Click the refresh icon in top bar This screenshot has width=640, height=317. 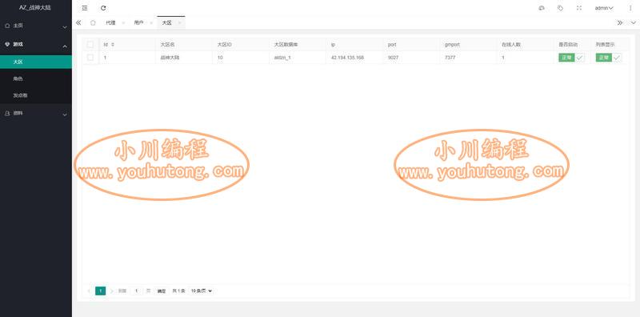pyautogui.click(x=103, y=8)
